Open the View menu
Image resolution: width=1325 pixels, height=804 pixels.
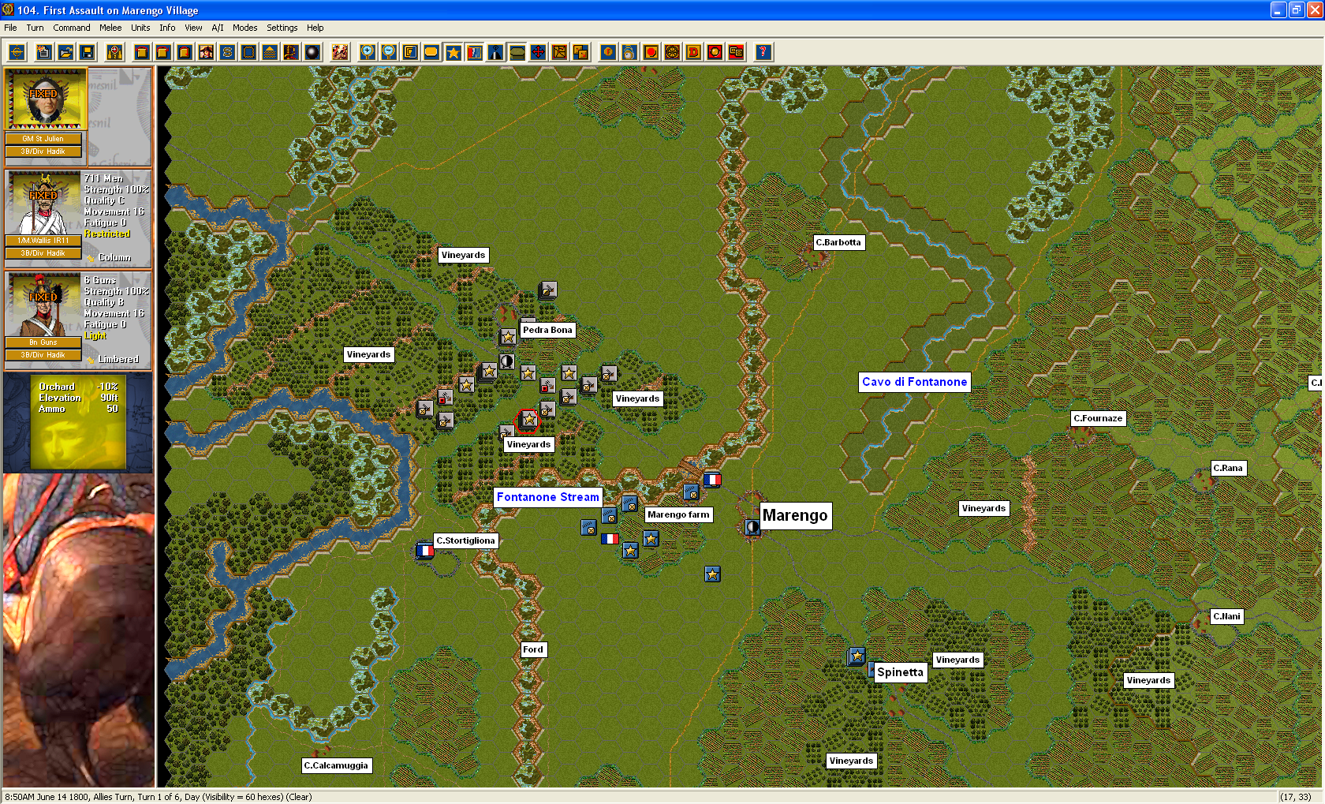tap(193, 28)
